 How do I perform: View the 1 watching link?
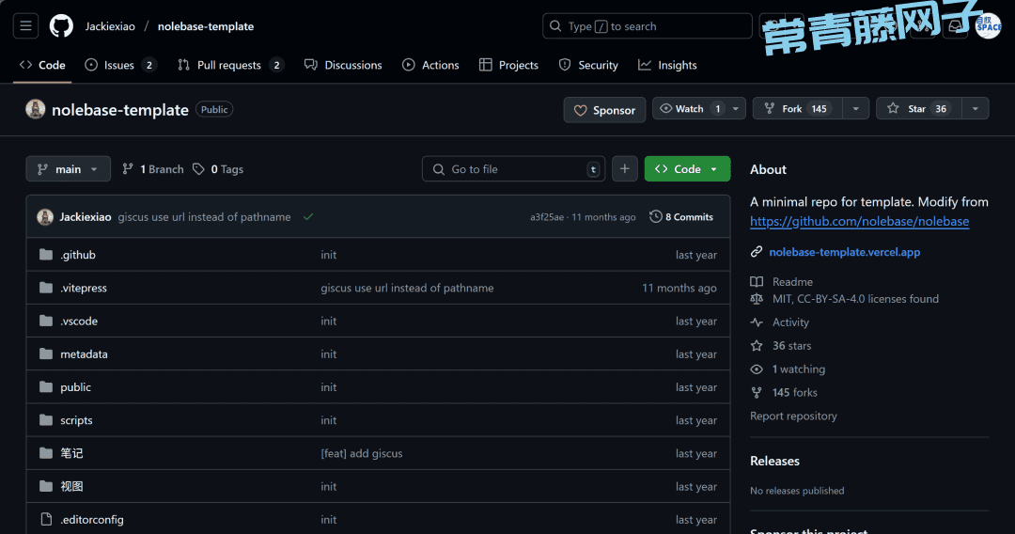[x=799, y=369]
